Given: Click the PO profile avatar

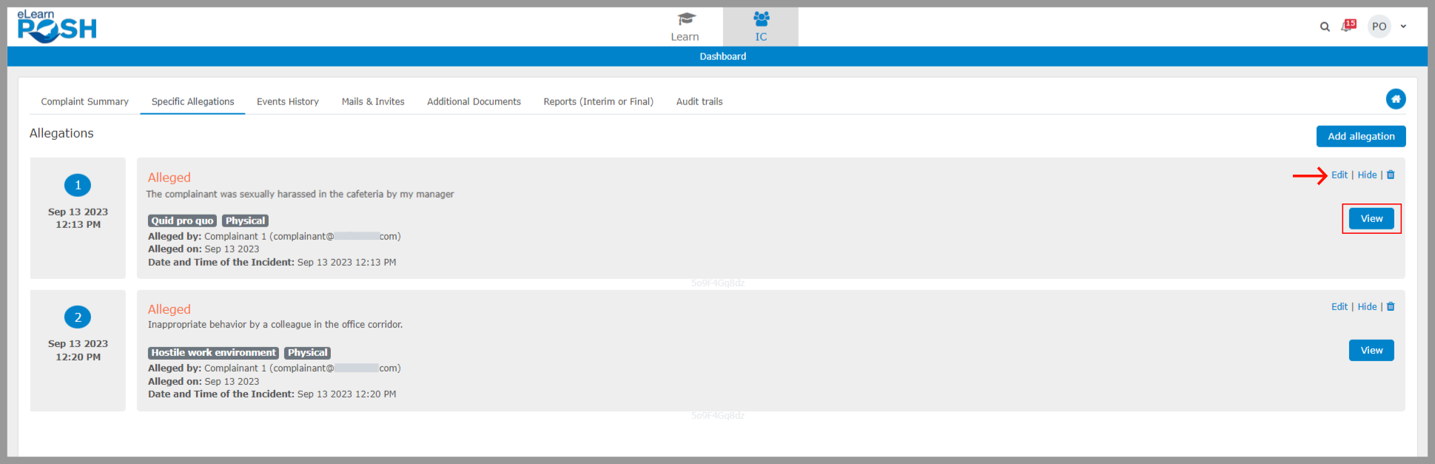Looking at the screenshot, I should pos(1379,27).
